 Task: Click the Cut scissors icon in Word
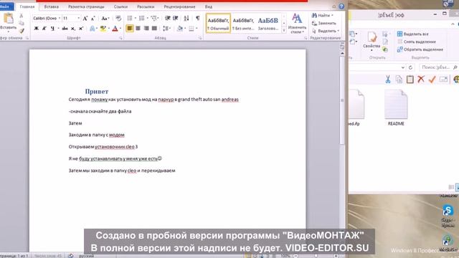coord(22,16)
